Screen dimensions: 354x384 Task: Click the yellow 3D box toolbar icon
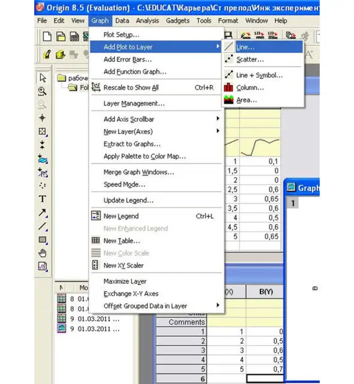[x=60, y=55]
